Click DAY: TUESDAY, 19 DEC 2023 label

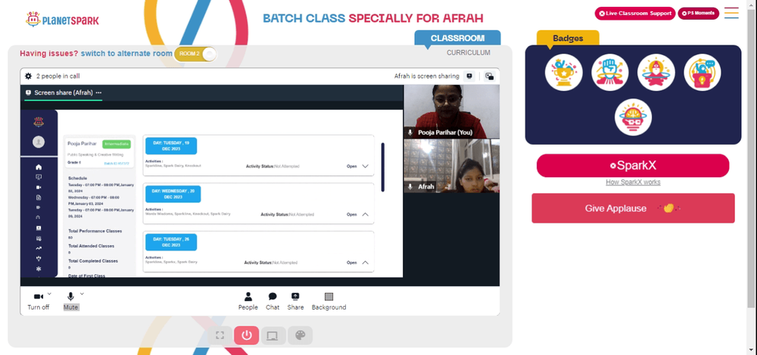171,146
